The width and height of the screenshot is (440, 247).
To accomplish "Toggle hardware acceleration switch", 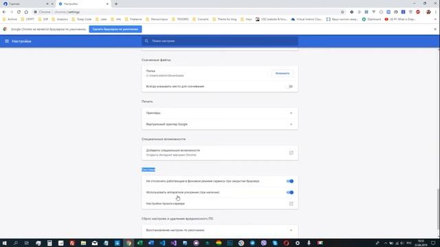I will [290, 192].
